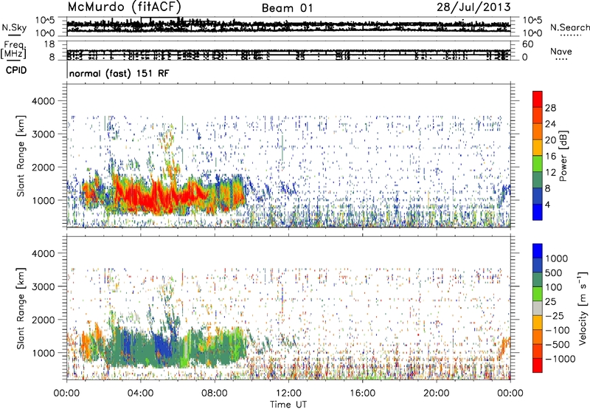
Task: Click the '12:00' time axis tick label
Action: click(x=288, y=393)
